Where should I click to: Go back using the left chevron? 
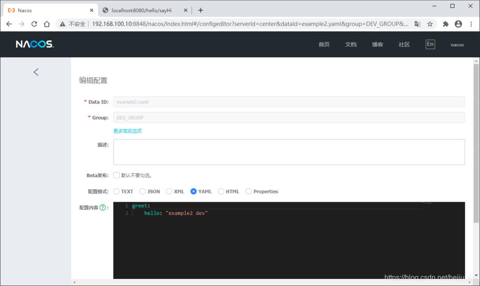pyautogui.click(x=36, y=72)
